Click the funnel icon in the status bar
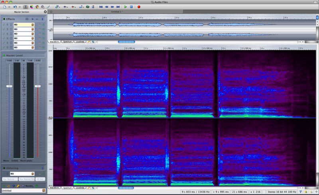Viewport: 319px width, 195px height. click(x=301, y=192)
